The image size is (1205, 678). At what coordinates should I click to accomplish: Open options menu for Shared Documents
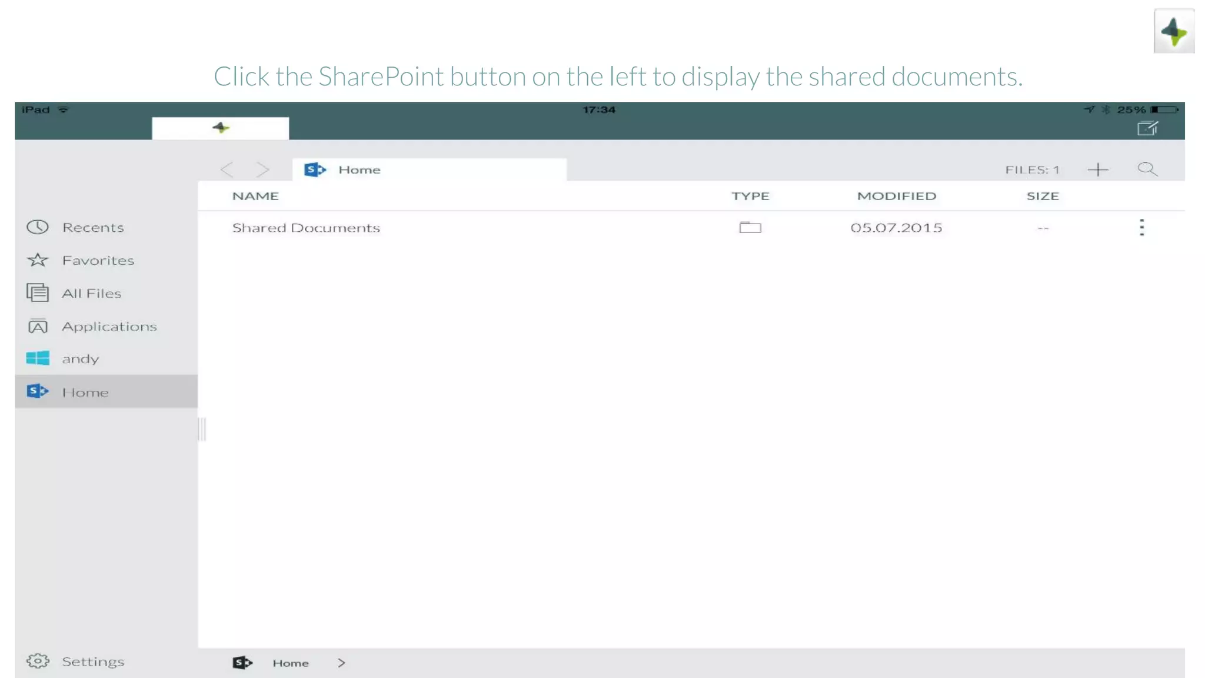pos(1141,227)
